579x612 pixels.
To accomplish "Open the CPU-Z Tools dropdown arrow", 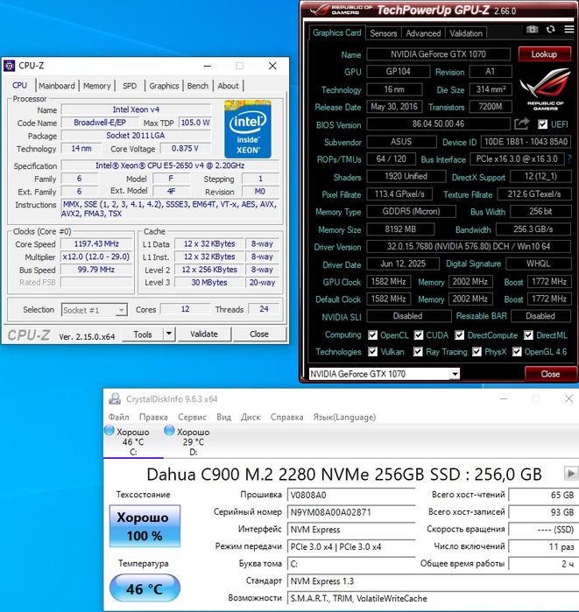I will point(169,334).
